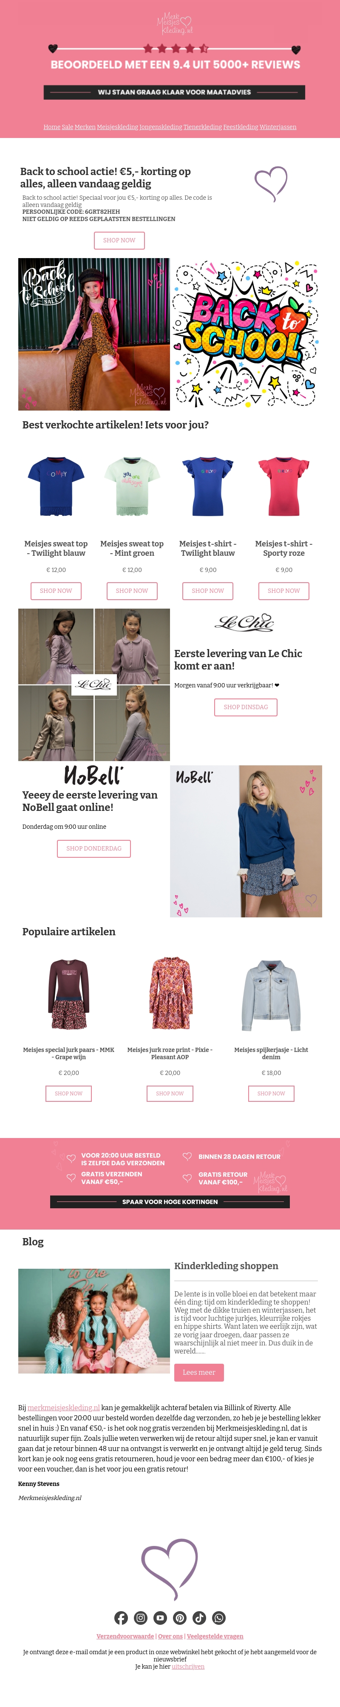Select Tienerkleding in the top navigation
Image resolution: width=340 pixels, height=1707 pixels.
click(202, 127)
